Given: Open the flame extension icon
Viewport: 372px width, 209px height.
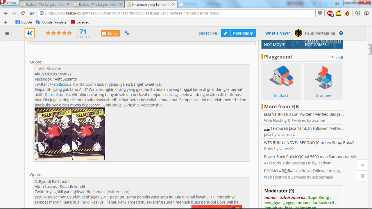Looking at the screenshot, I should point(347,13).
